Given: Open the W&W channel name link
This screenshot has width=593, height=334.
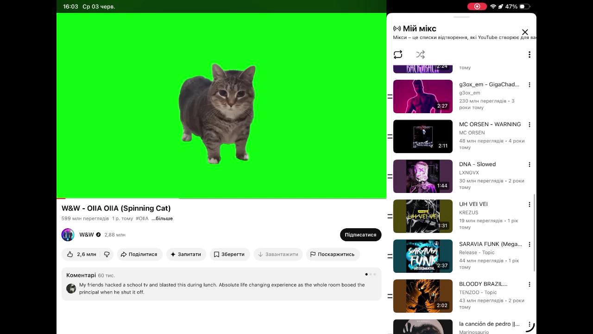Looking at the screenshot, I should point(87,235).
